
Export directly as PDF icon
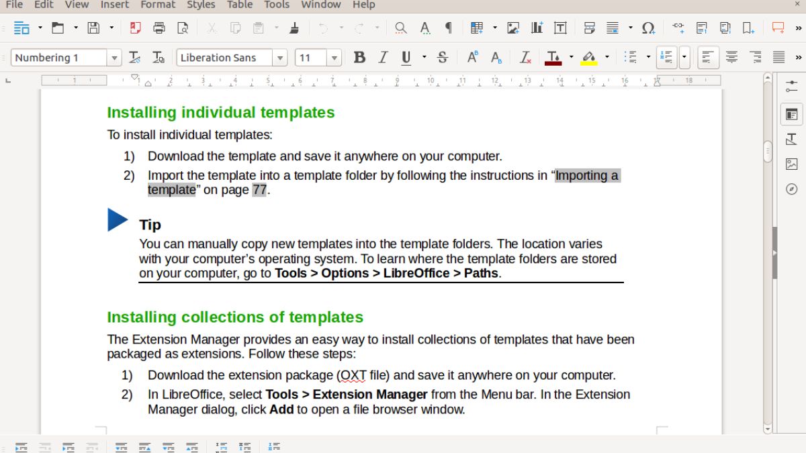coord(136,28)
